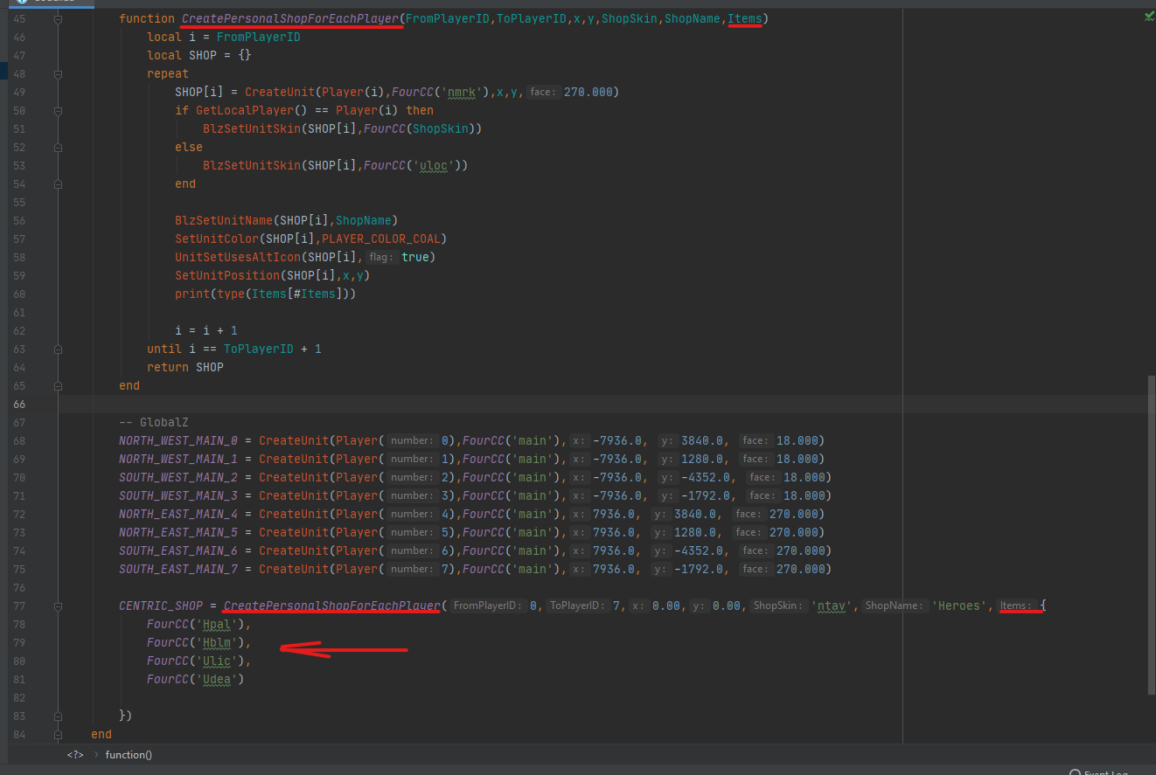Click line number 66 in the gutter
Viewport: 1156px width, 775px height.
pos(19,405)
